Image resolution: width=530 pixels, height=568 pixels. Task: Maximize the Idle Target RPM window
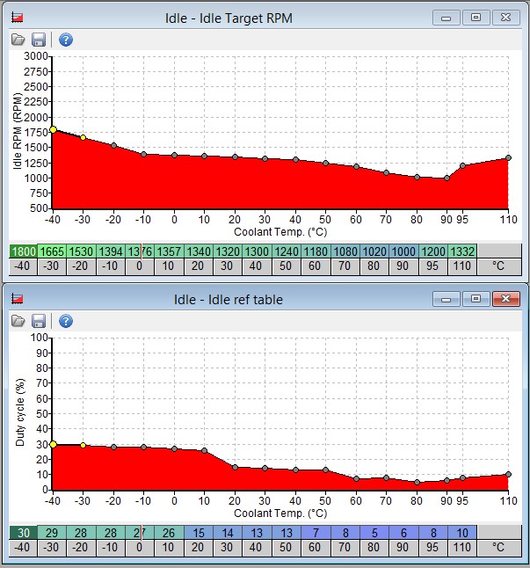pos(476,17)
